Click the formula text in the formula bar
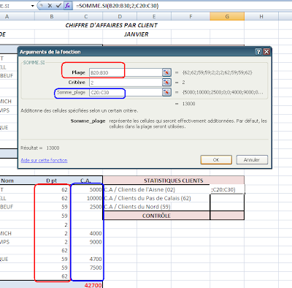The height and width of the screenshot is (288, 292). click(x=118, y=6)
